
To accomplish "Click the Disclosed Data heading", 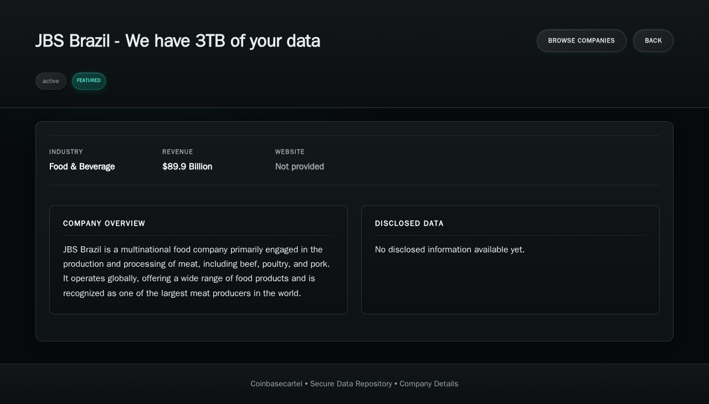I will coord(409,224).
